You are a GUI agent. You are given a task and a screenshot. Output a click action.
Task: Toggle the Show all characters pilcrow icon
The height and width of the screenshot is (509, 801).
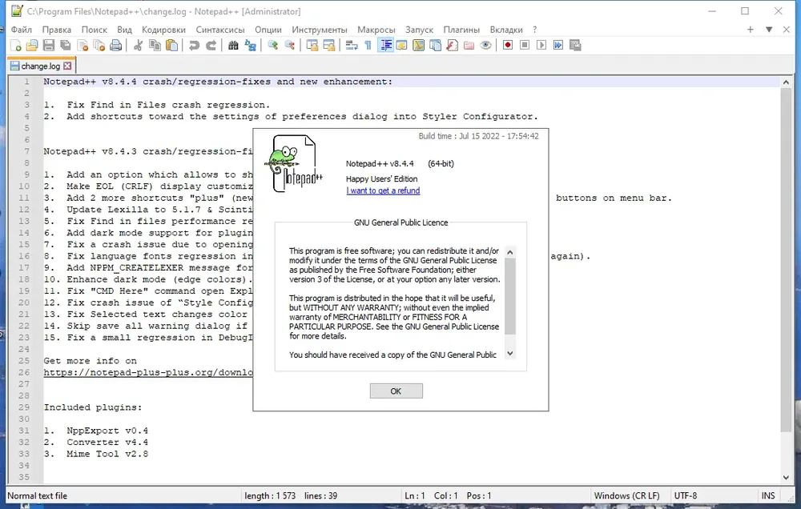coord(368,46)
